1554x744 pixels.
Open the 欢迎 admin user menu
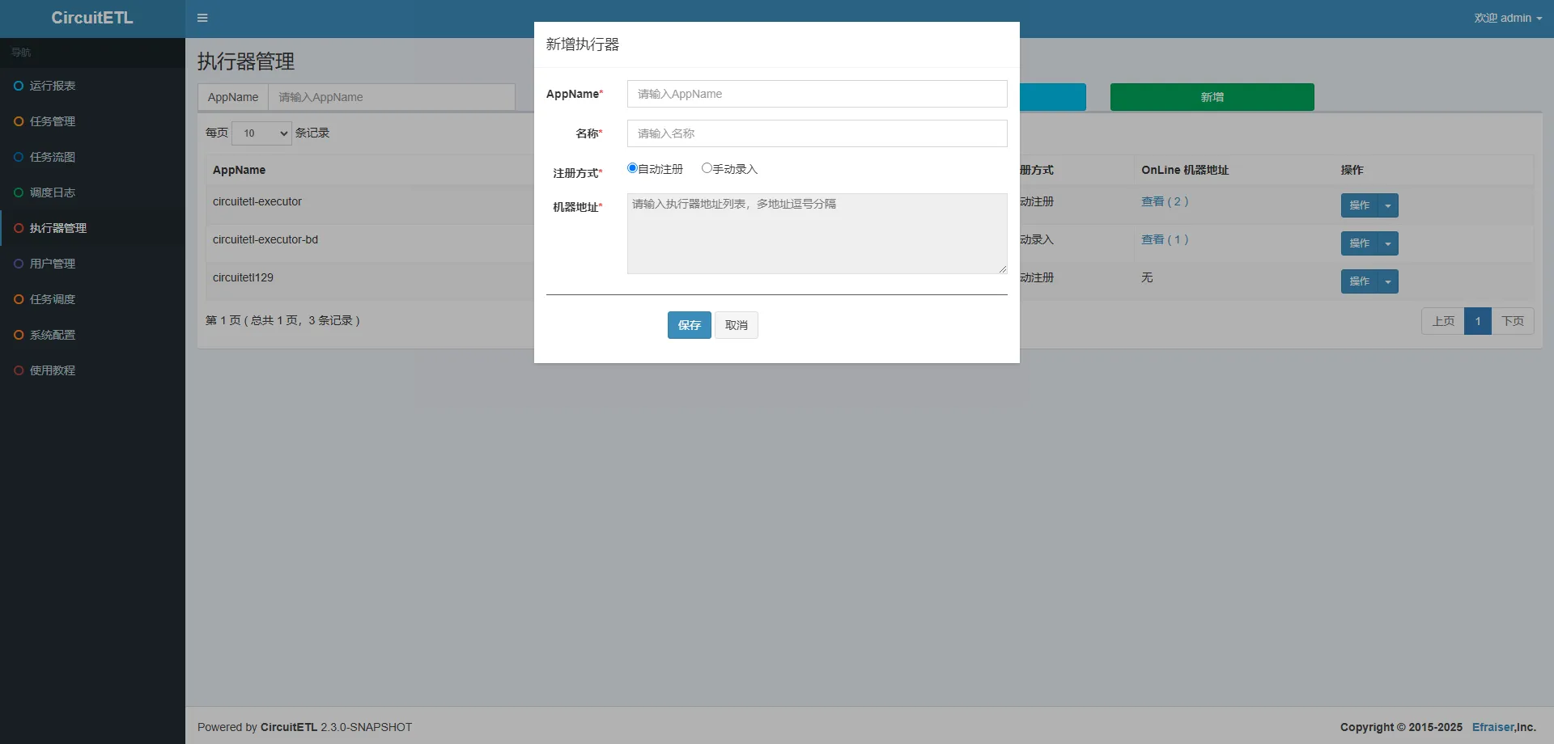(x=1507, y=18)
